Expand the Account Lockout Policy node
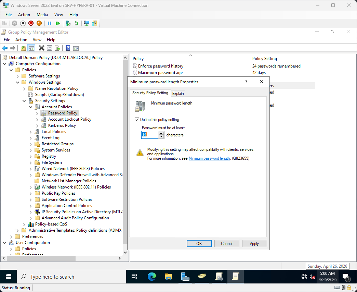This screenshot has width=357, height=292. point(37,119)
